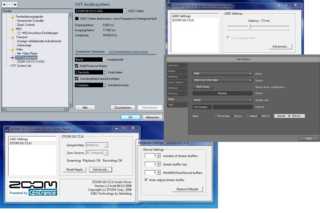Viewport: 320px width, 213px height.
Task: Open the Interface tab in Main Options
Action: tap(177, 65)
